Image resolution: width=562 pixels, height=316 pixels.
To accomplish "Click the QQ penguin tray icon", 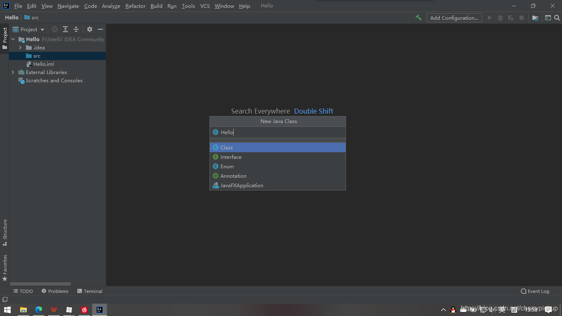I will point(453,309).
